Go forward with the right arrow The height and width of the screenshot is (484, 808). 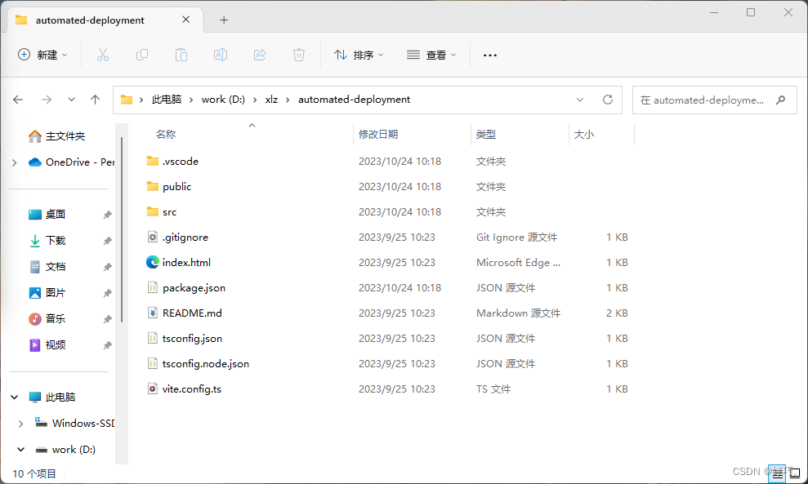pos(47,100)
